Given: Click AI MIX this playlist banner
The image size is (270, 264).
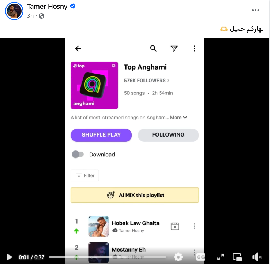Looking at the screenshot, I should coord(135,195).
